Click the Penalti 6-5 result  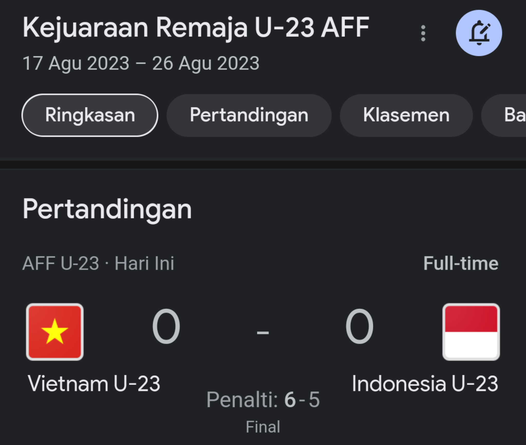[x=263, y=400]
